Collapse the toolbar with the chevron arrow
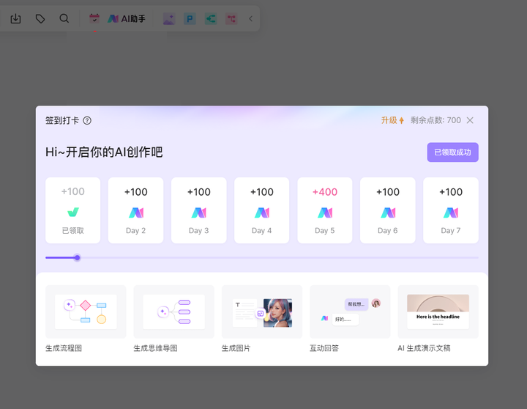The image size is (527, 409). point(250,19)
